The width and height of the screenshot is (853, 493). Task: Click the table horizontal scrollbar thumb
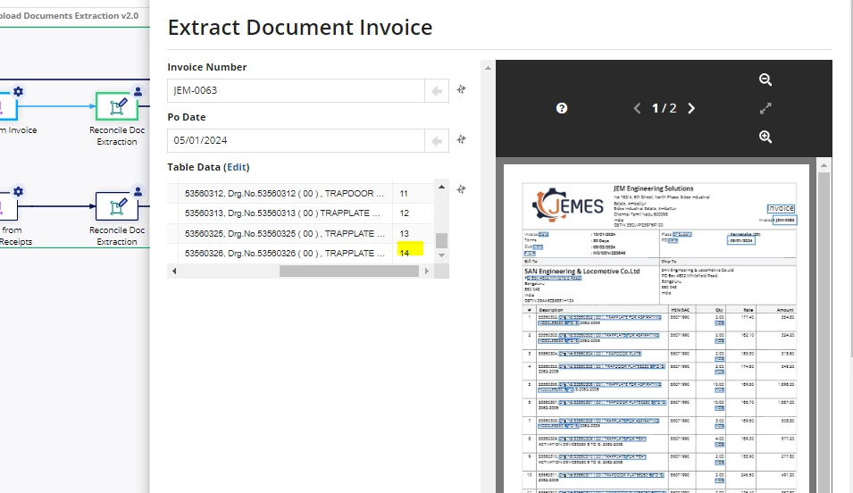[x=349, y=271]
